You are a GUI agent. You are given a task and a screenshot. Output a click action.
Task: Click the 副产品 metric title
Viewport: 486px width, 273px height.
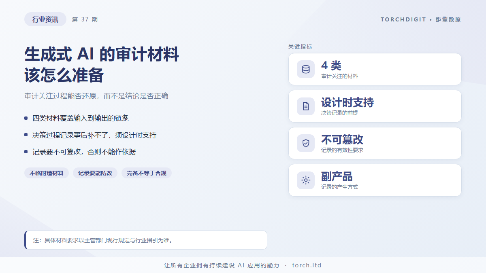tap(337, 177)
